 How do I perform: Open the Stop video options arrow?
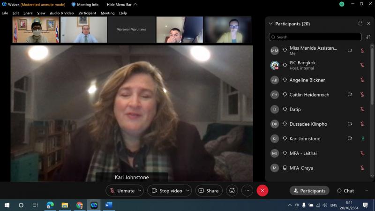click(x=188, y=191)
